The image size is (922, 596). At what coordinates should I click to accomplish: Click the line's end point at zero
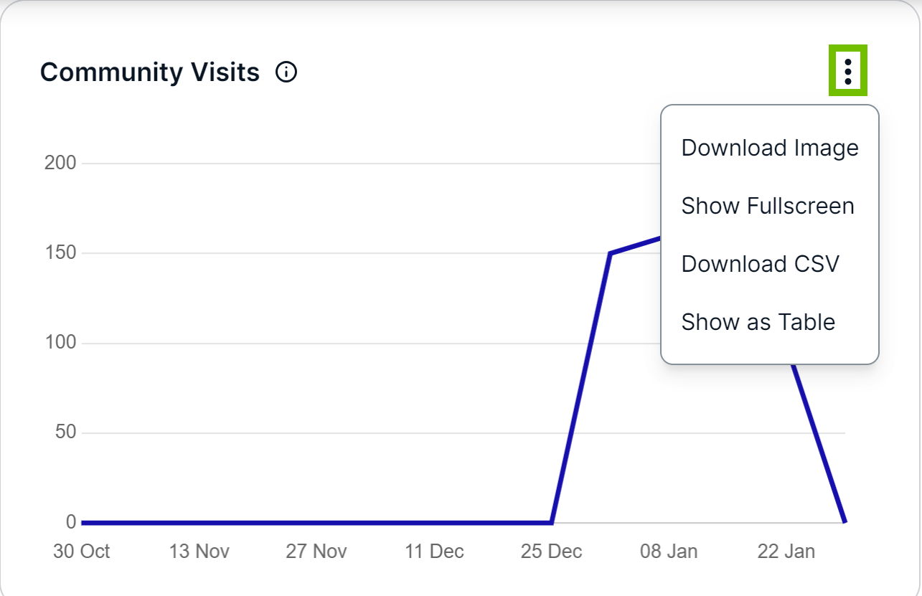click(845, 521)
